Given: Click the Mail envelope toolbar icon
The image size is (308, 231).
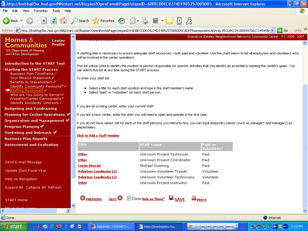Looking at the screenshot, I should (x=133, y=21).
